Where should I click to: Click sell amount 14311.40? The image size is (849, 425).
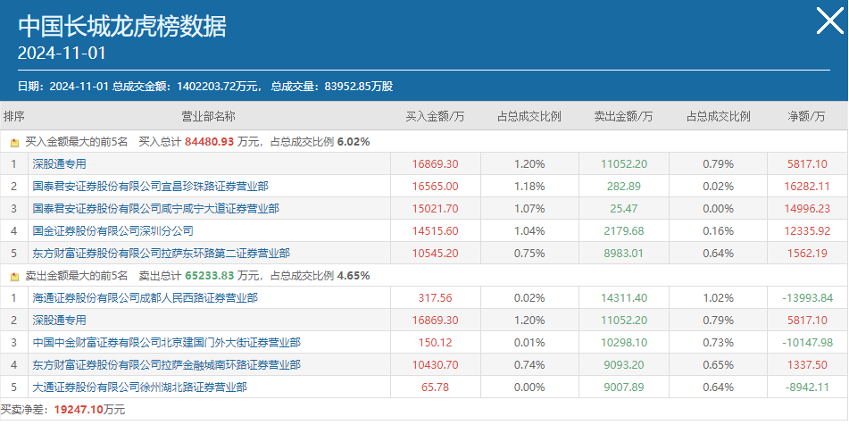coord(624,298)
